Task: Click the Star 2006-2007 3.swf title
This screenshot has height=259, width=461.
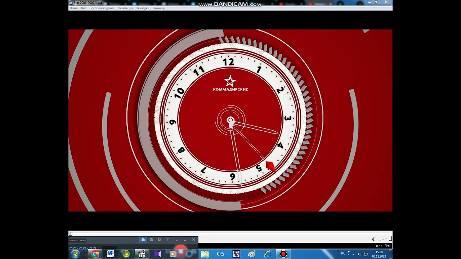Action: pos(88,3)
